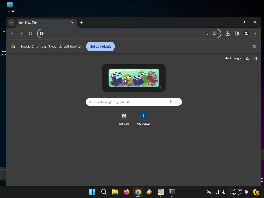264x198 pixels.
Task: Open clock showing 11:57 AM
Action: 236,192
